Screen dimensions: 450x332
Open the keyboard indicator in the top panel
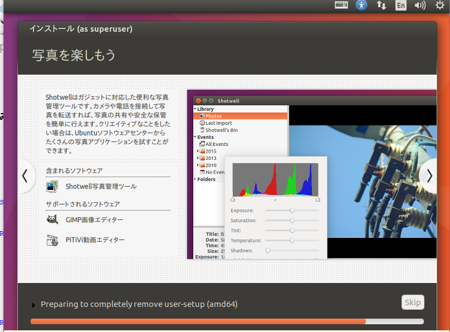[341, 5]
